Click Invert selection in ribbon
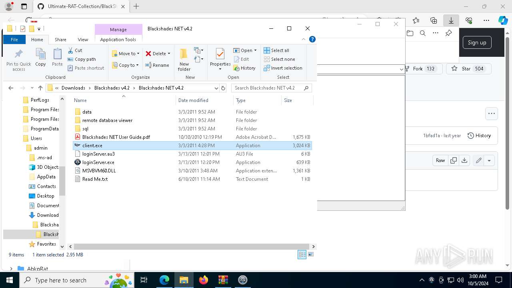The width and height of the screenshot is (512, 288). coord(283,68)
